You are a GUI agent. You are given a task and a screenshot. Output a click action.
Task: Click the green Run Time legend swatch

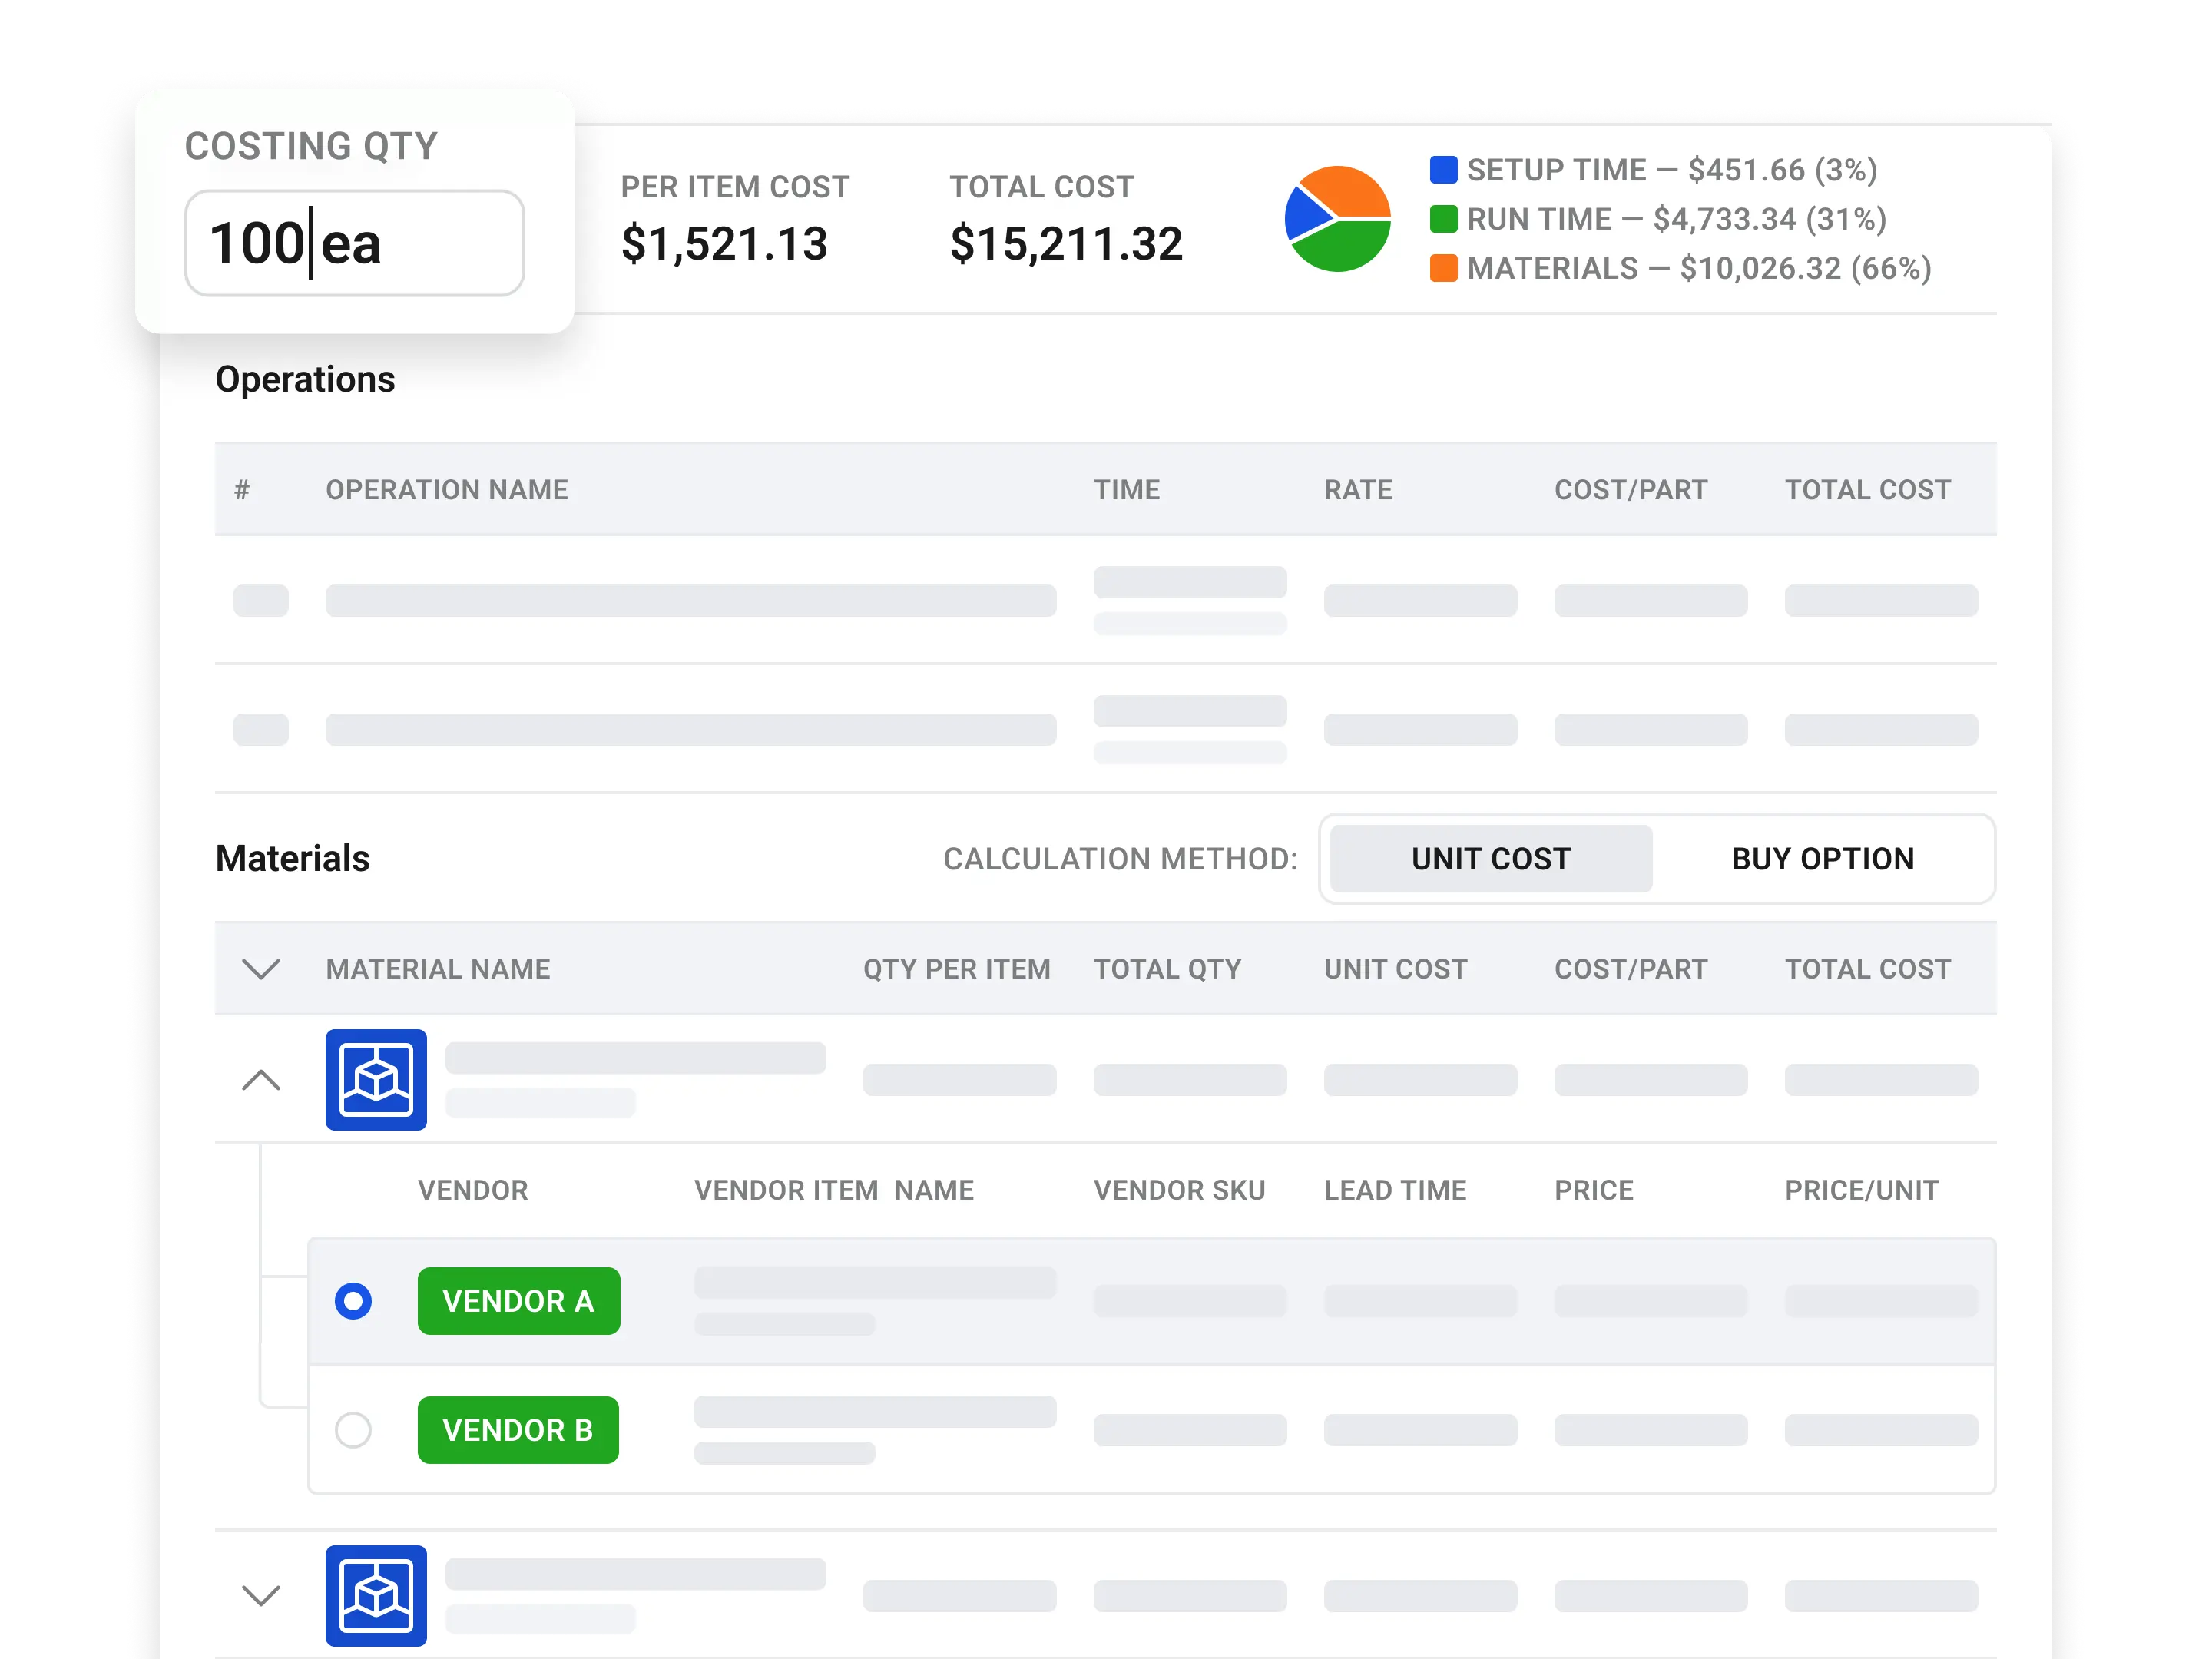pyautogui.click(x=1443, y=218)
